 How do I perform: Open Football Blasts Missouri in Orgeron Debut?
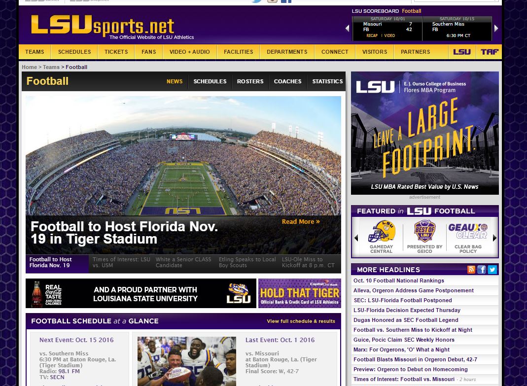pos(415,359)
